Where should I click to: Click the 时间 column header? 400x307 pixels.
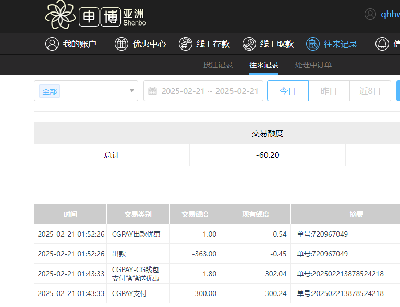(x=70, y=214)
